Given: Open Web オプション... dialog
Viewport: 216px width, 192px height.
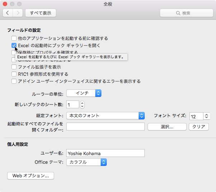Looking at the screenshot, I should [30, 176].
